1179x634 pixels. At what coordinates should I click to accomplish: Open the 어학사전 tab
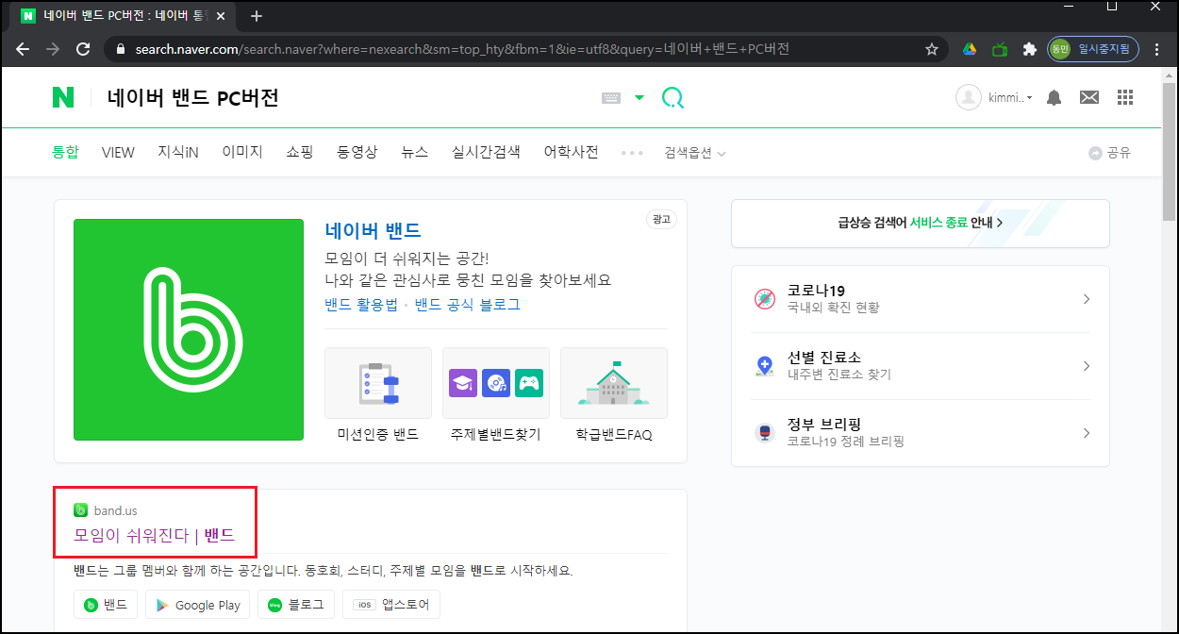pos(571,152)
